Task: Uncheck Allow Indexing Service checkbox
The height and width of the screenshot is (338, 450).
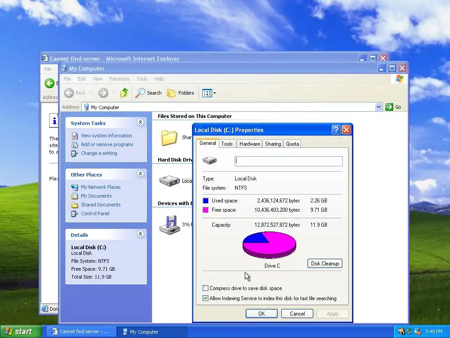Action: coord(205,298)
